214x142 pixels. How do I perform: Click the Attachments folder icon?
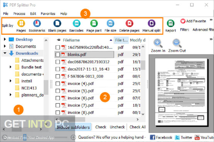click(x=17, y=60)
